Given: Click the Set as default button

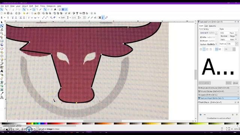Looking at the screenshot, I should pyautogui.click(x=205, y=83).
